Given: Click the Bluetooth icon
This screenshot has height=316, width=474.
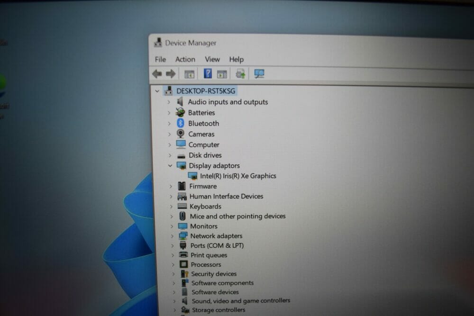Looking at the screenshot, I should tap(181, 123).
